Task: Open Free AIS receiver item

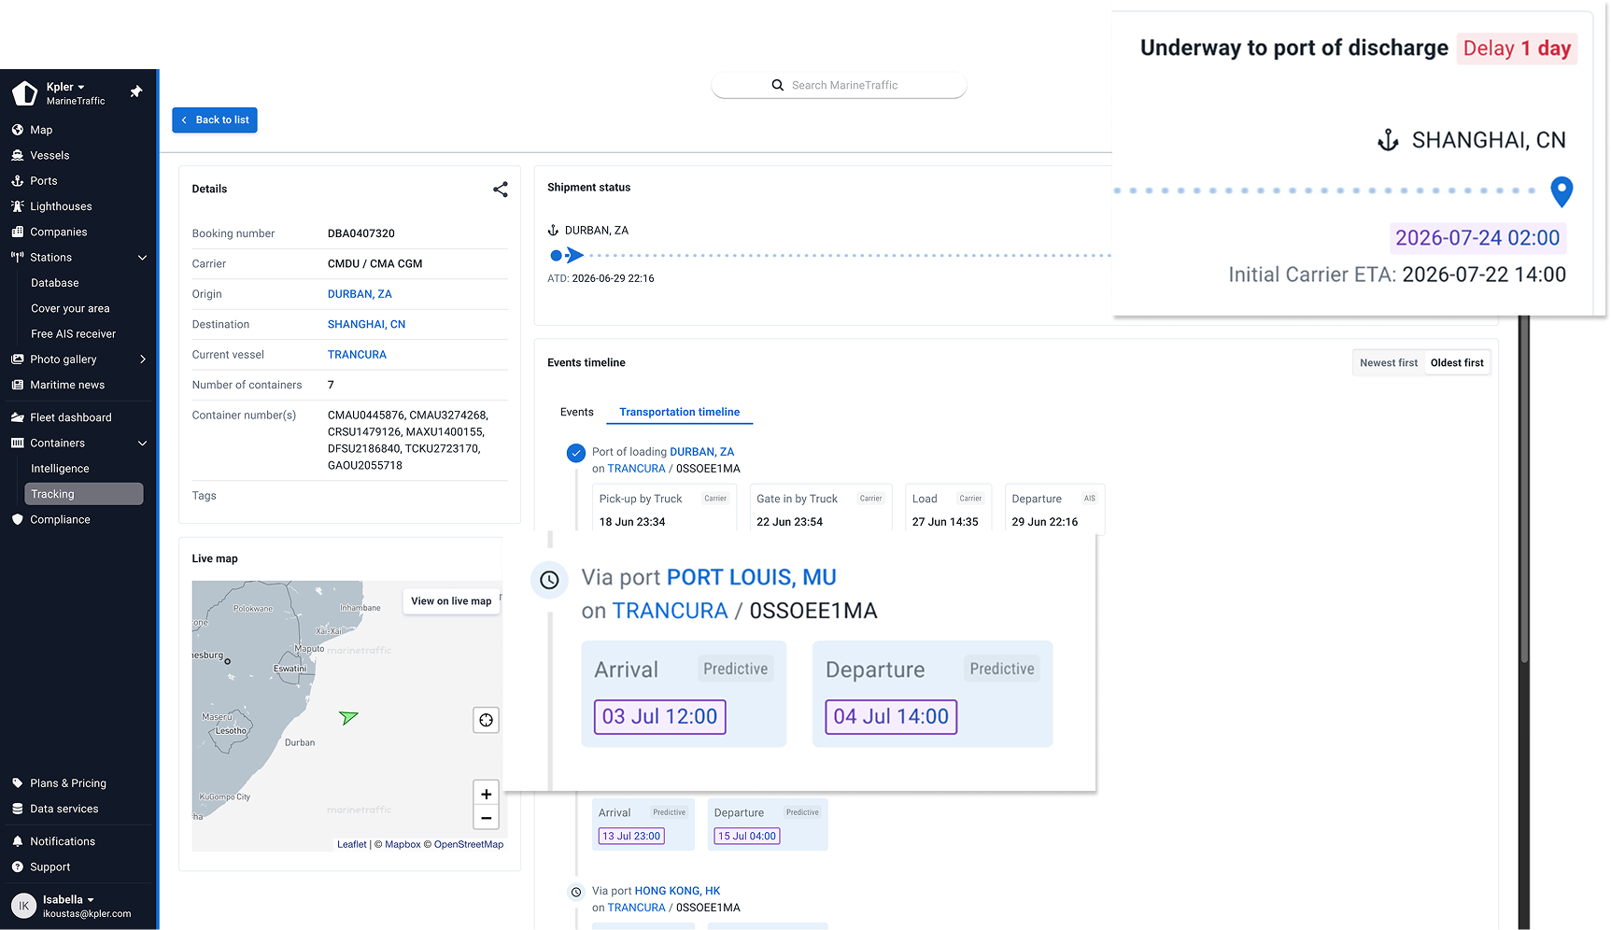Action: pyautogui.click(x=73, y=334)
